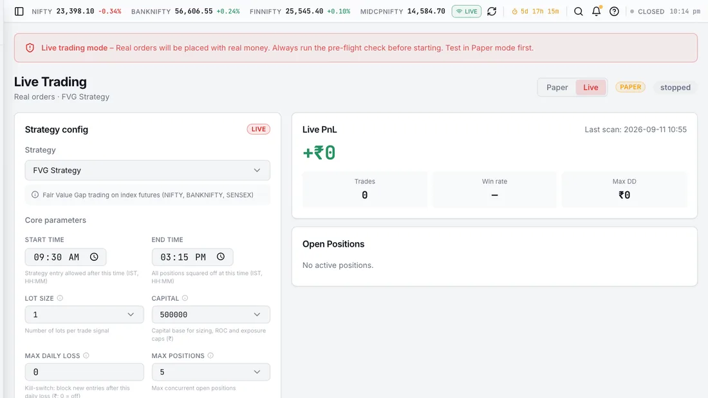The width and height of the screenshot is (708, 398).
Task: Click the No active positions text
Action: pyautogui.click(x=338, y=265)
